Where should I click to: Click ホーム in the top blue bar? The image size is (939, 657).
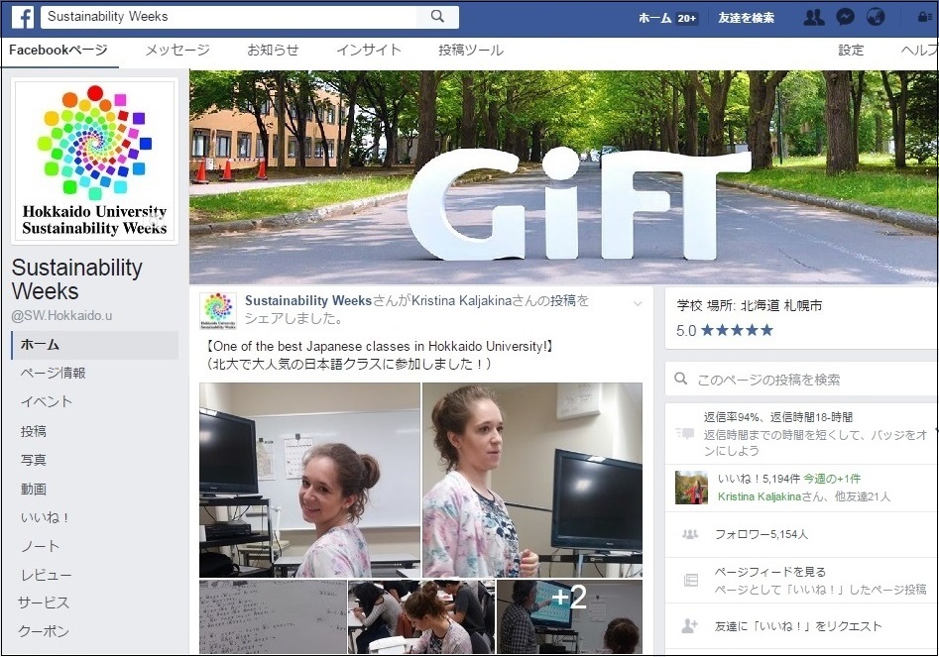pos(655,18)
